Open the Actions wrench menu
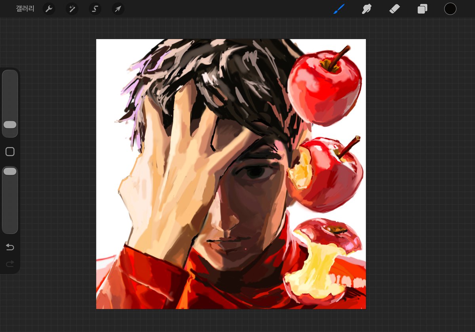 coord(49,9)
